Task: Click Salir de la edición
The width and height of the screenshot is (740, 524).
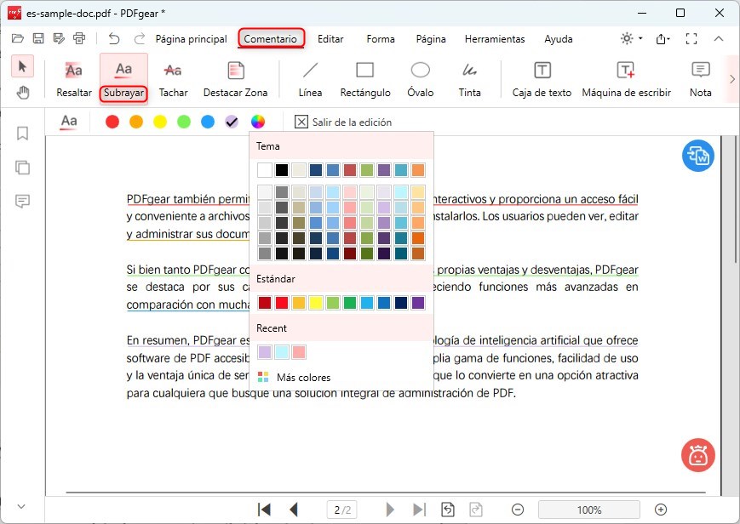Action: (343, 122)
